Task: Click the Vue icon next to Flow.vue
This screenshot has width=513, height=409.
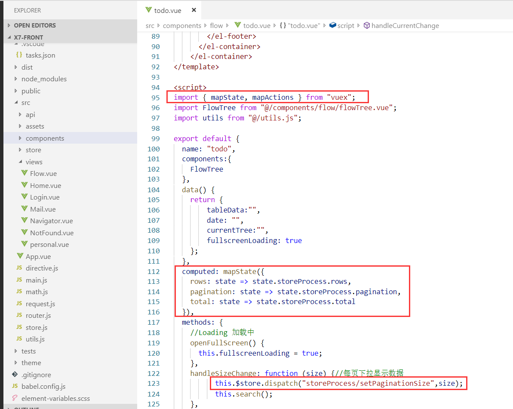Action: pos(24,173)
